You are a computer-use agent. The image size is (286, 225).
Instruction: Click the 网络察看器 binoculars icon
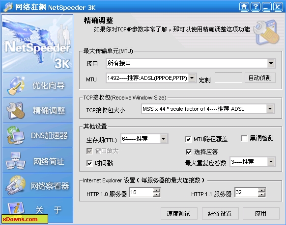coord(16,185)
